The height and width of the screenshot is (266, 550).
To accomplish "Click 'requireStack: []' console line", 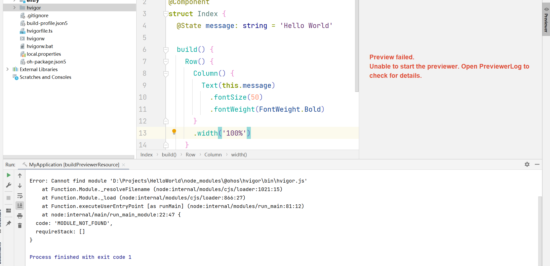I will [x=60, y=232].
